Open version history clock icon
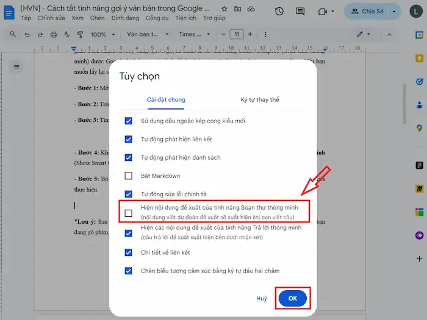Image resolution: width=427 pixels, height=320 pixels. [x=279, y=12]
